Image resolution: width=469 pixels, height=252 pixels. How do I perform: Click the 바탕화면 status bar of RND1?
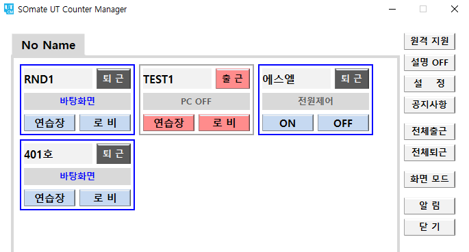coord(77,101)
